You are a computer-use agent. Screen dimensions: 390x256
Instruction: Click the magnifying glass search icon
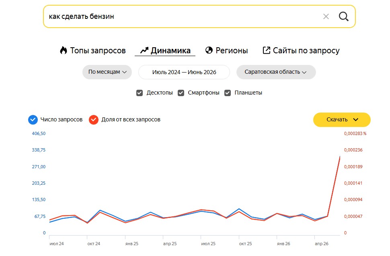(343, 16)
